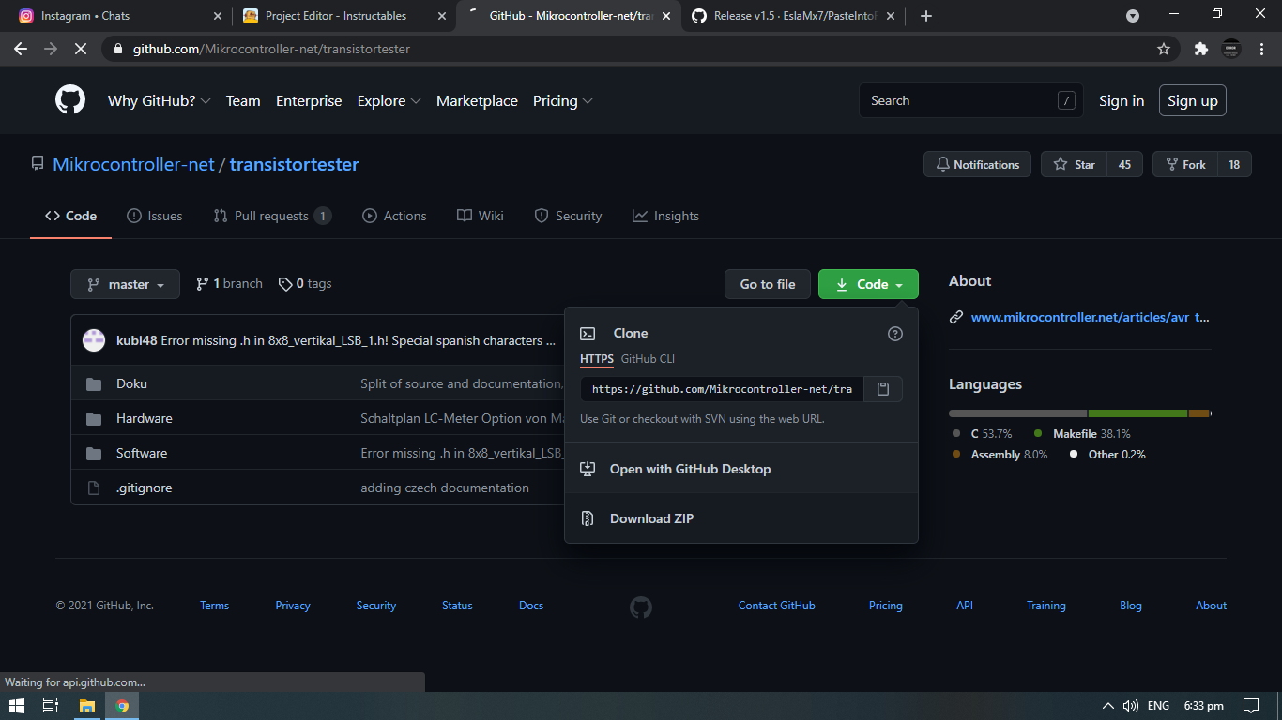Image resolution: width=1282 pixels, height=720 pixels.
Task: Click the link icon beside About URL
Action: [956, 317]
